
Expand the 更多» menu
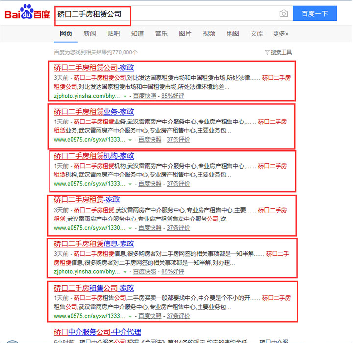coord(280,34)
